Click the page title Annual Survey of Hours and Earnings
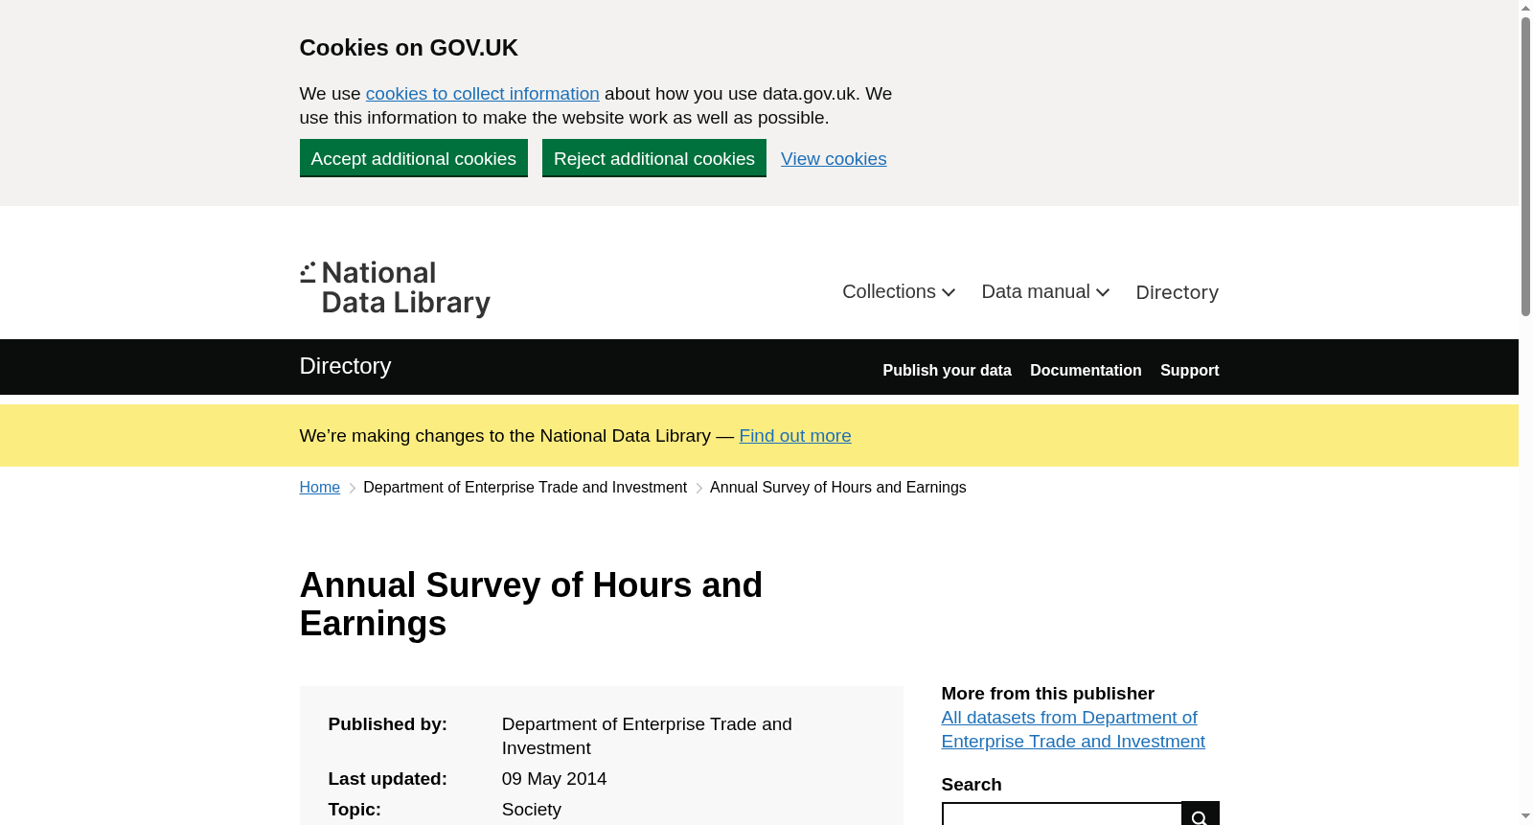This screenshot has height=825, width=1533. pos(531,605)
